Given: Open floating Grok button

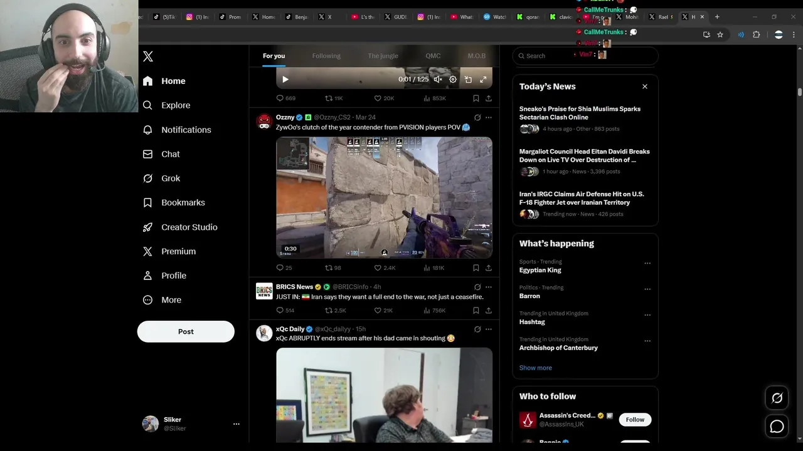Looking at the screenshot, I should click(x=777, y=398).
